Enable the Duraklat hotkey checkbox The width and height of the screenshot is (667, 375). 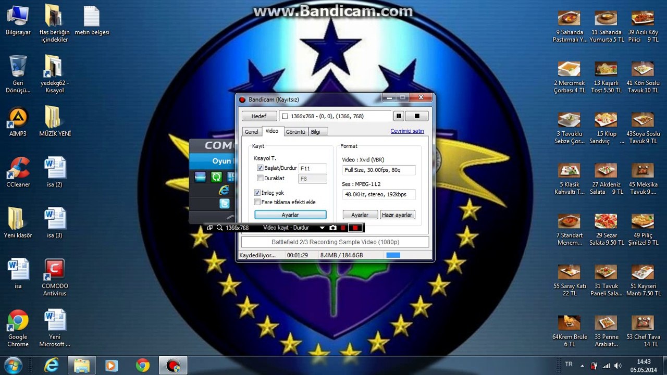260,179
